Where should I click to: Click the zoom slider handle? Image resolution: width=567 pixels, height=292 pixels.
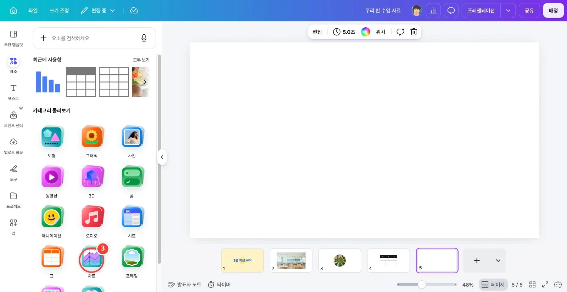point(422,285)
